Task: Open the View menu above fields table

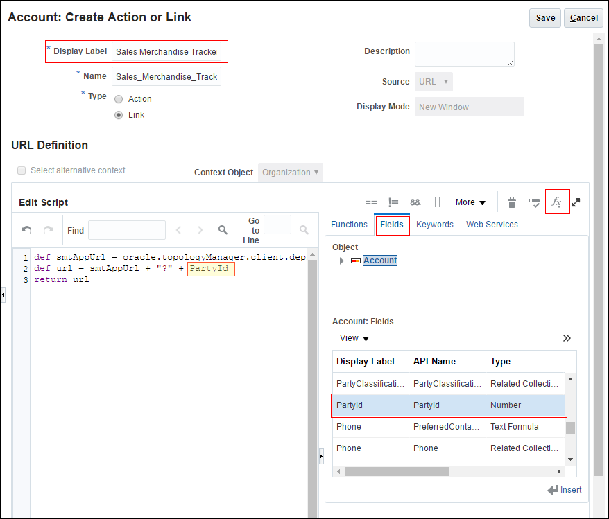Action: [x=354, y=338]
